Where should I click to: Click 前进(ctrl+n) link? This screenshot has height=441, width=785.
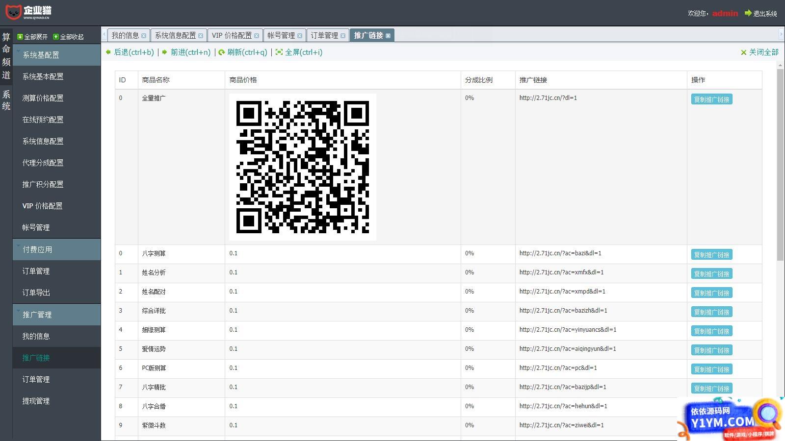[x=190, y=52]
